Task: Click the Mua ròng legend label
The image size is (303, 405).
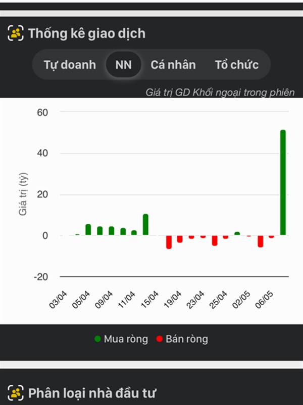Action: (126, 339)
